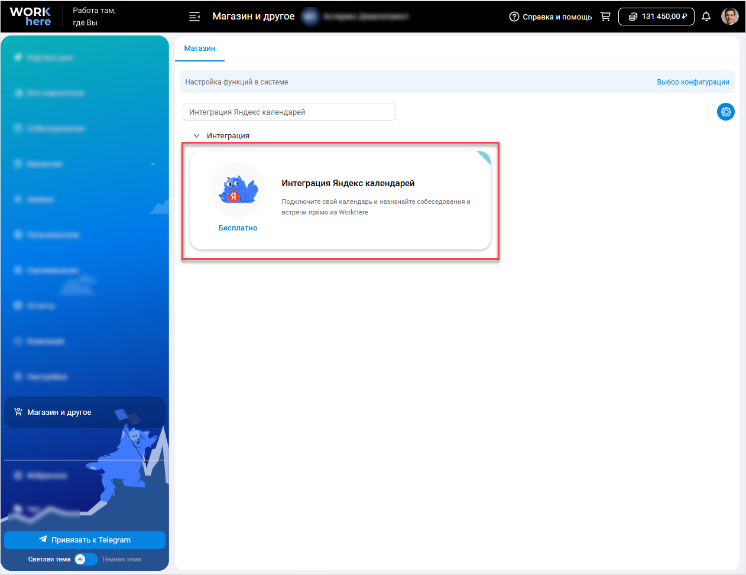Focus the Интеграция Яндекс календарей search field

pyautogui.click(x=289, y=112)
